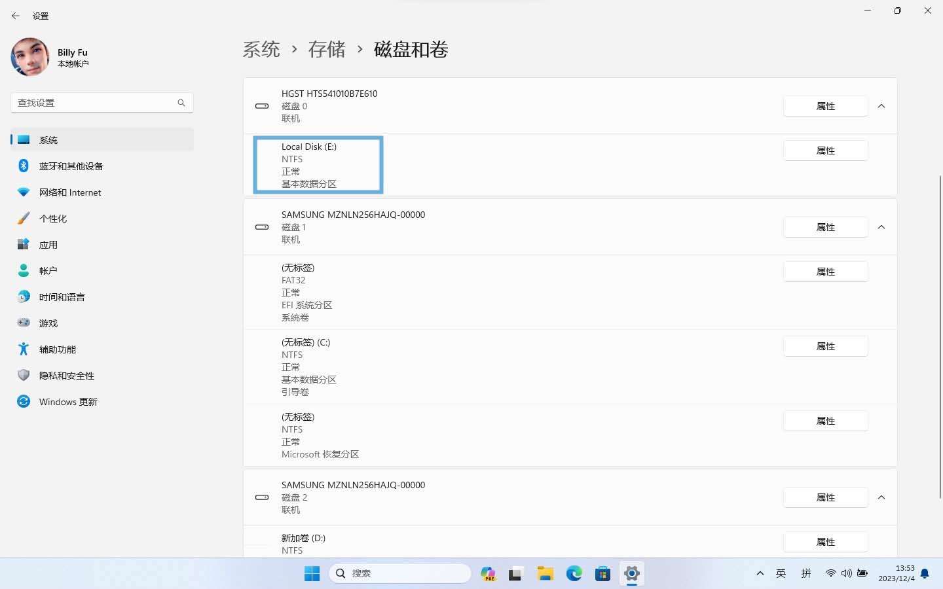Click the 磁盘 1 drive icon
943x589 pixels.
tap(262, 227)
